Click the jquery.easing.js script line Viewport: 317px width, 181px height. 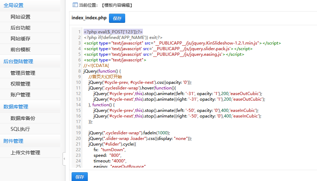164,54
